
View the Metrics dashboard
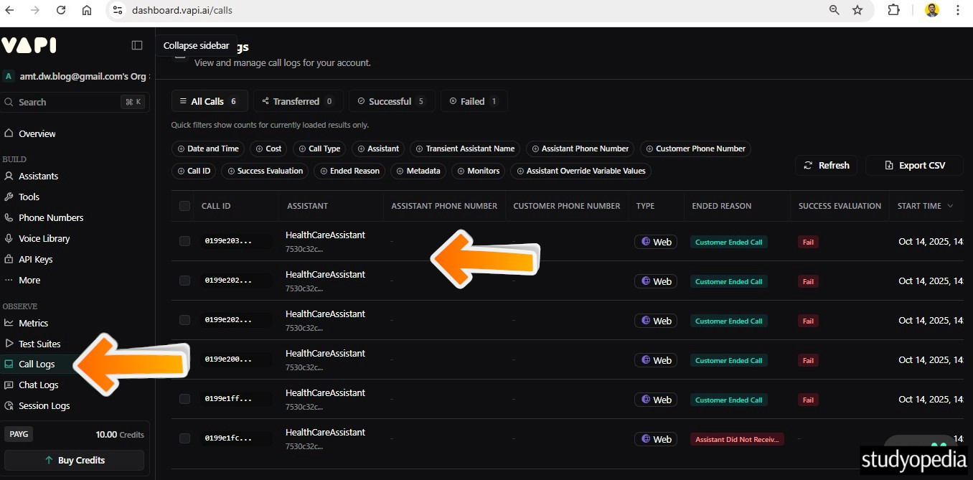click(33, 323)
